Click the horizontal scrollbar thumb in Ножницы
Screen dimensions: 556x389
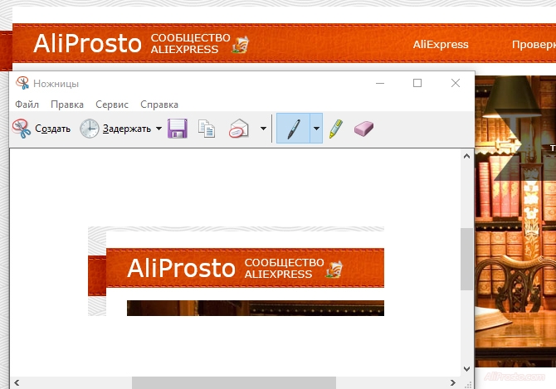(234, 382)
